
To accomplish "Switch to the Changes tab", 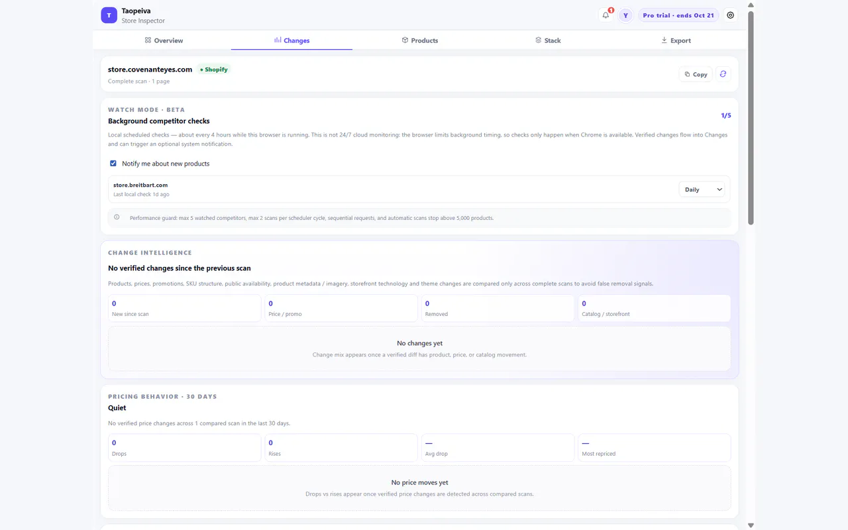I will (291, 40).
